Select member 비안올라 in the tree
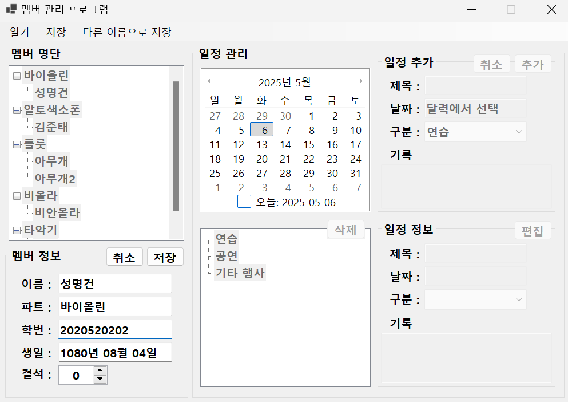This screenshot has height=402, width=568. (x=57, y=212)
